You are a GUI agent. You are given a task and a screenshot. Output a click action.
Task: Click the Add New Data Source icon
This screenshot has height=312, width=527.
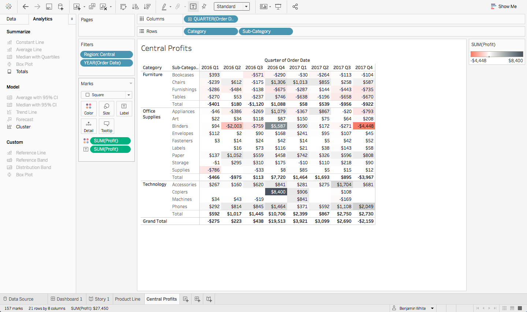(61, 7)
